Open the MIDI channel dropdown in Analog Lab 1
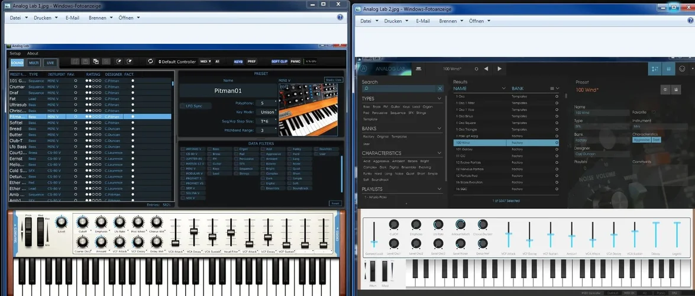Viewport: 695px width, 296px height. coord(205,61)
